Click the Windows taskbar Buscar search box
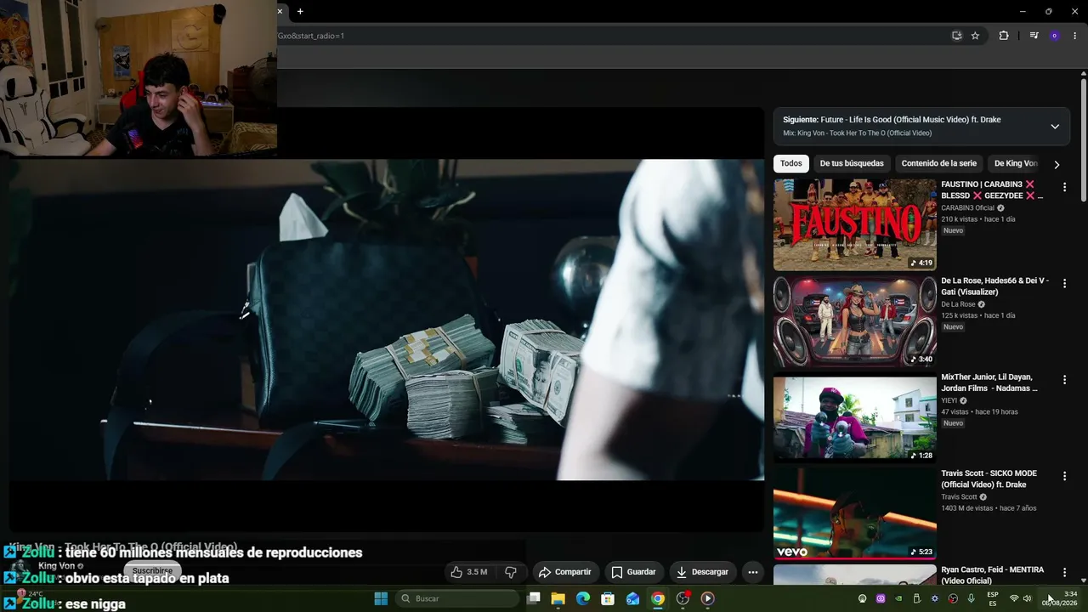The width and height of the screenshot is (1088, 612). pyautogui.click(x=457, y=598)
